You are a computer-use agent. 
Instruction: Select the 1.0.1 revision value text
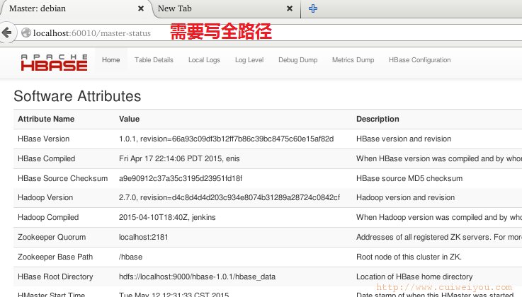227,139
